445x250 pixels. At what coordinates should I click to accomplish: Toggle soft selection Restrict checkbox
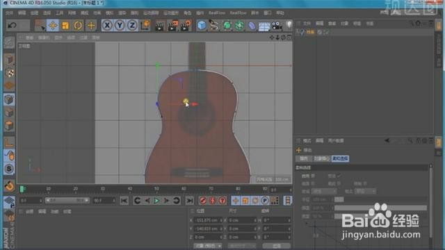pos(365,183)
